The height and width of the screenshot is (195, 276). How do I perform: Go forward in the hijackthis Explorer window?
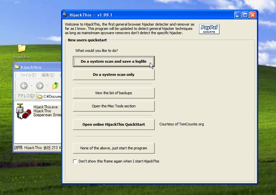pyautogui.click(x=40, y=86)
